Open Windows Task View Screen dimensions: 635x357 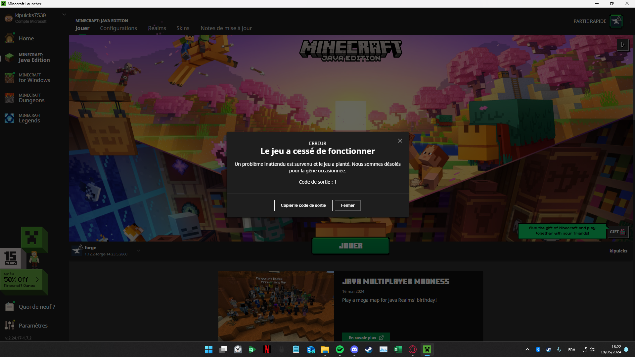(x=223, y=349)
